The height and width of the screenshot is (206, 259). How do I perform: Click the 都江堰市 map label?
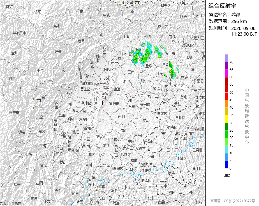tap(80, 75)
